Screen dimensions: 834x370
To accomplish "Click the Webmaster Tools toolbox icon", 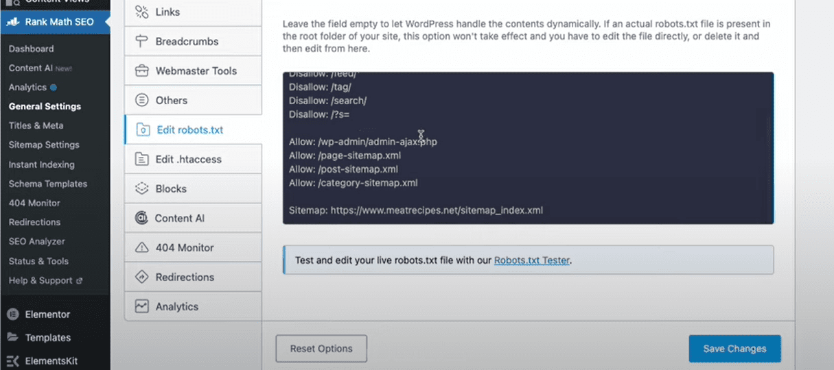I will tap(142, 71).
